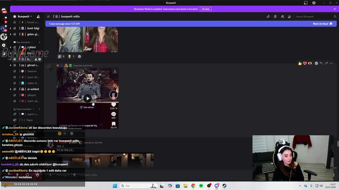Show hidden system tray icons

[300, 186]
